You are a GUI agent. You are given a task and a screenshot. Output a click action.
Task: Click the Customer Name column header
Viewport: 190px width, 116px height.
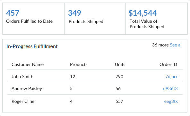tap(28, 64)
